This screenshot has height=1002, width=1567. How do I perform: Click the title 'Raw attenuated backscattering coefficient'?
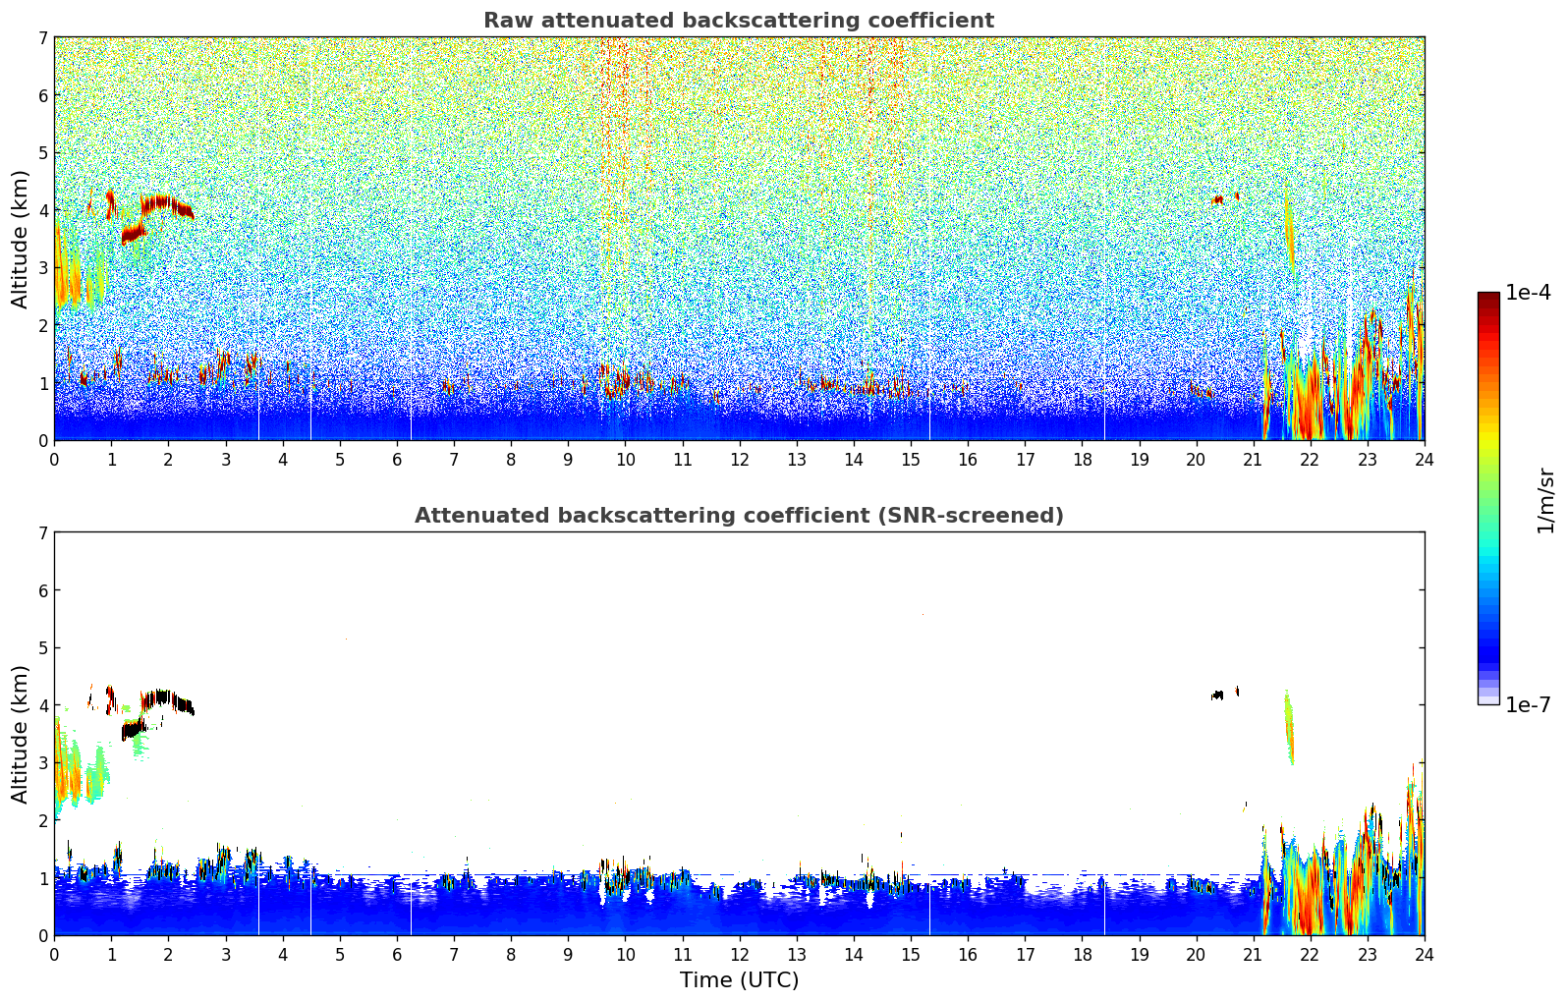pyautogui.click(x=739, y=21)
